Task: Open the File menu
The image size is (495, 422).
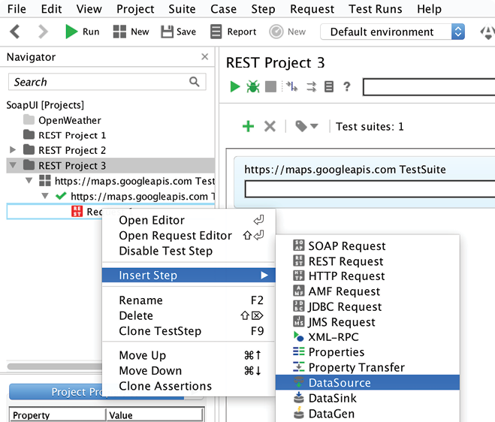Action: click(17, 9)
